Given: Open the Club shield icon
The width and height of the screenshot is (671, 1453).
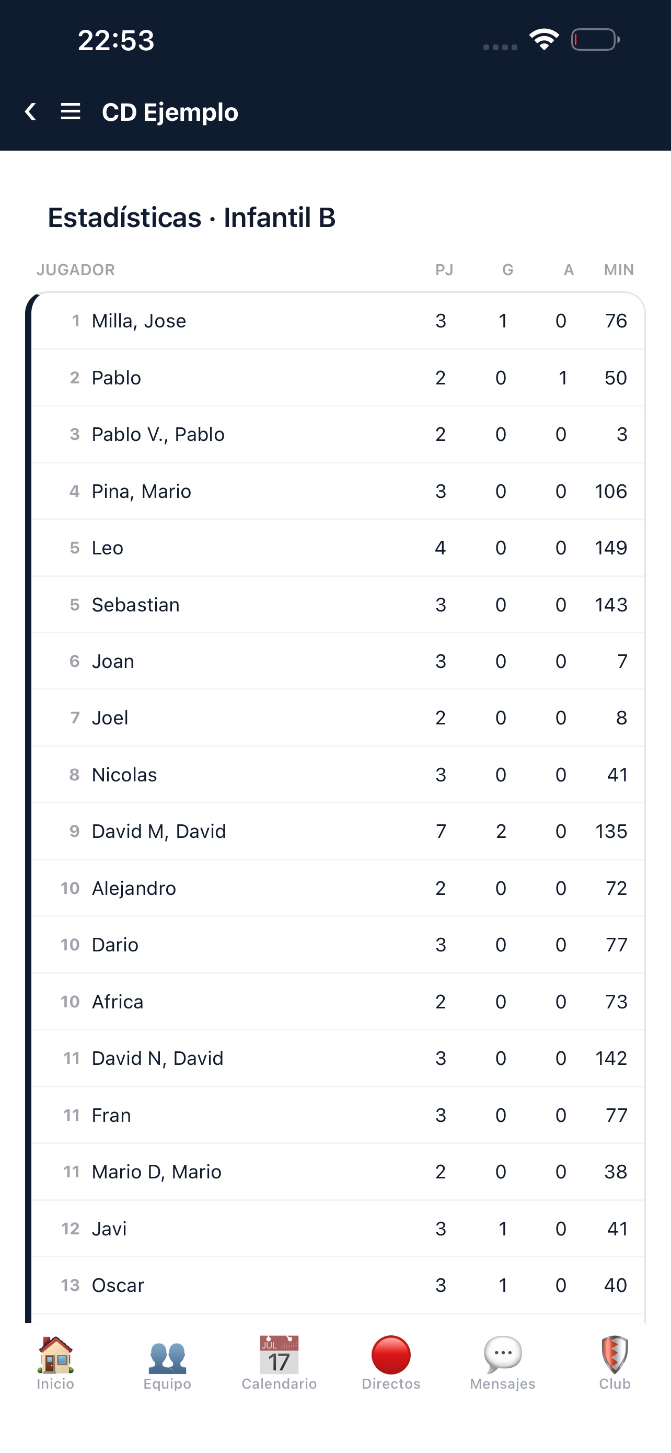Looking at the screenshot, I should 615,1355.
